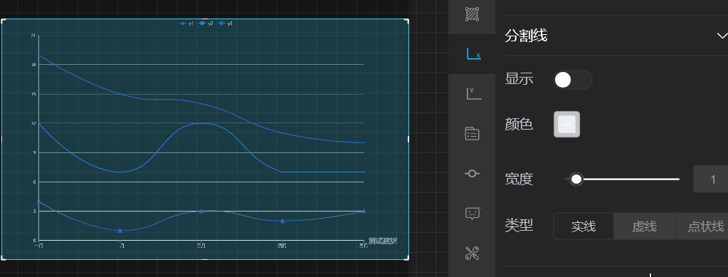Click the 宽度 slider handle
Screen dimensions: 728x277
tap(576, 179)
